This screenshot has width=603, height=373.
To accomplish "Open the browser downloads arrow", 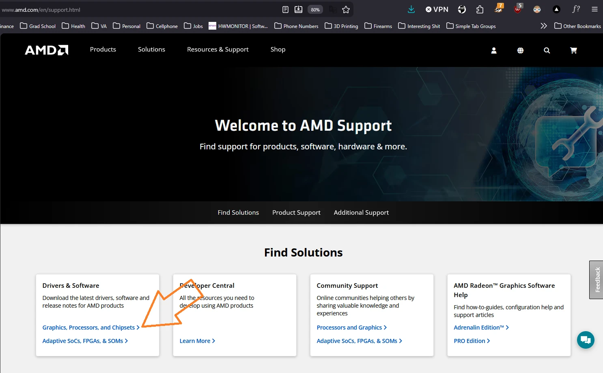I will [411, 9].
